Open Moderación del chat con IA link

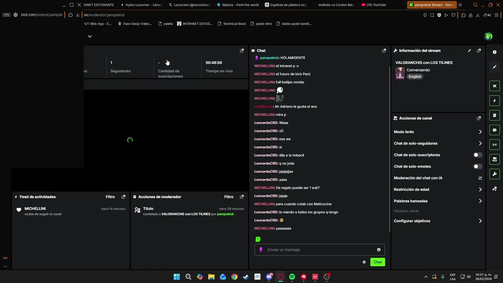click(480, 178)
